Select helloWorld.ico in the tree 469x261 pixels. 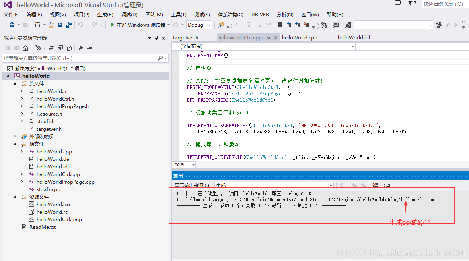point(53,205)
